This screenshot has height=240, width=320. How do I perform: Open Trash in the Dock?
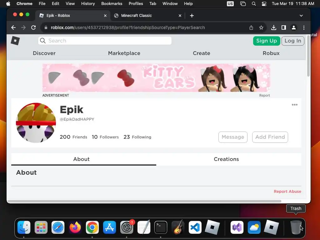(296, 227)
